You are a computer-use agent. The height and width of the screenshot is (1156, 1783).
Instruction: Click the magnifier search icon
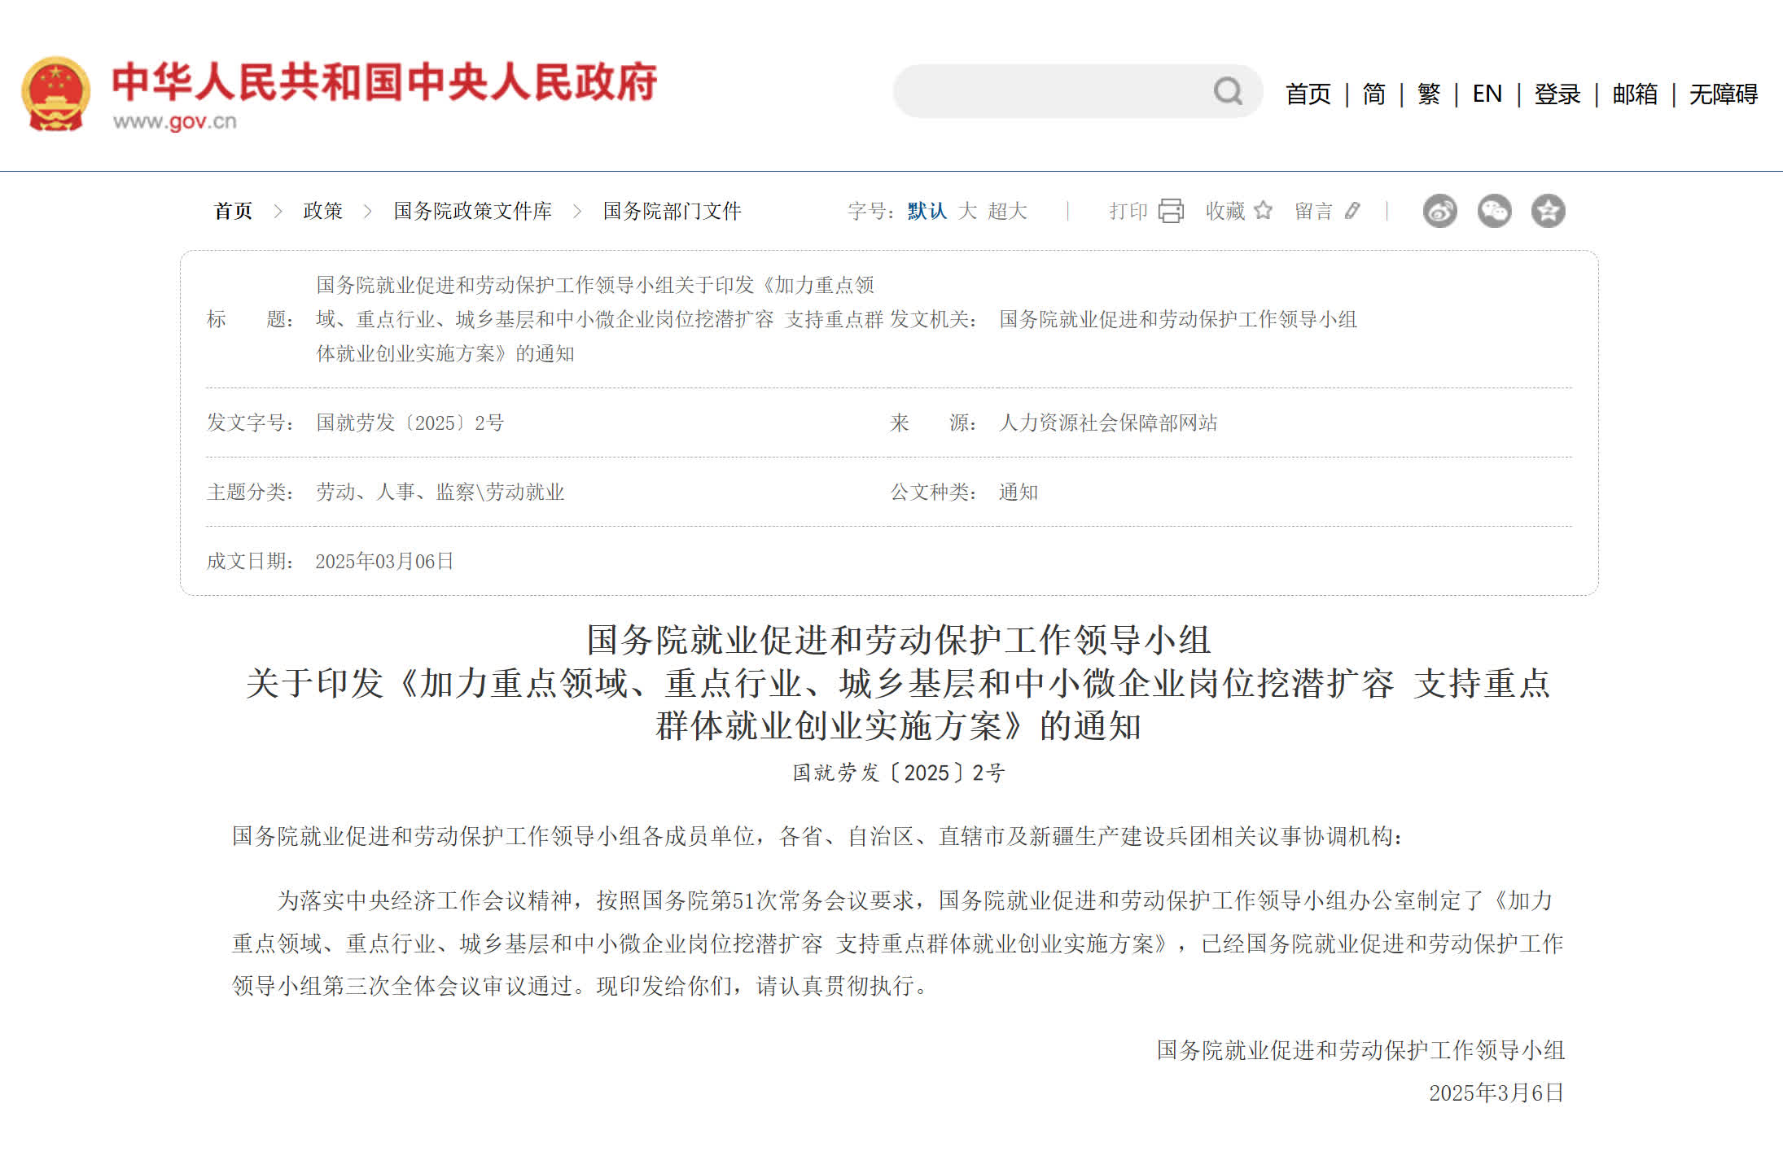pyautogui.click(x=1227, y=91)
